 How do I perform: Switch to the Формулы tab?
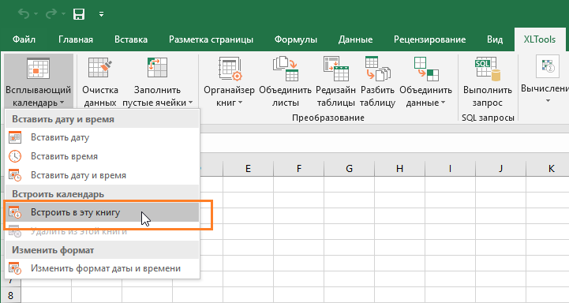296,39
